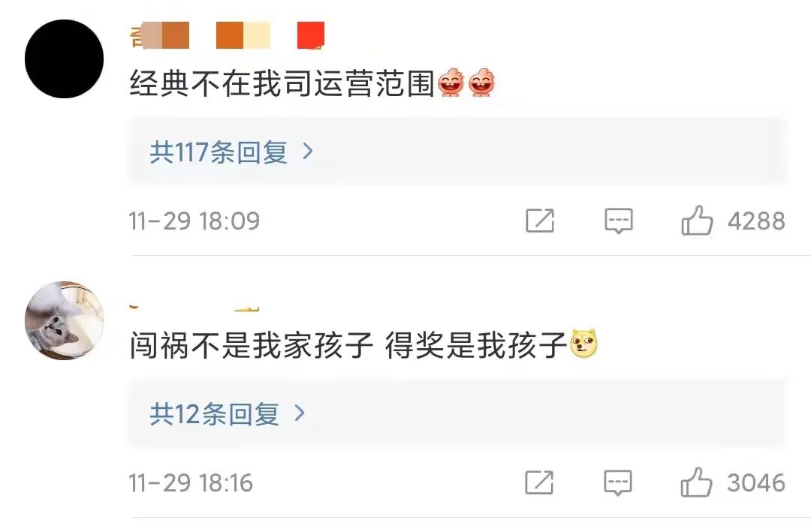
Task: Click the 3046 like count
Action: pyautogui.click(x=756, y=482)
